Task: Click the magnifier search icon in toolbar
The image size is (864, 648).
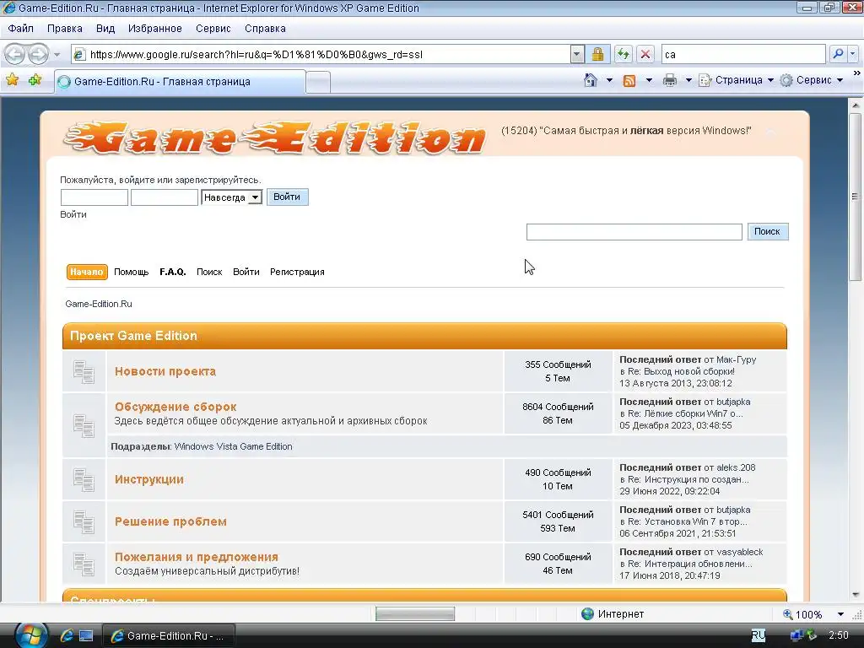Action: click(x=838, y=54)
